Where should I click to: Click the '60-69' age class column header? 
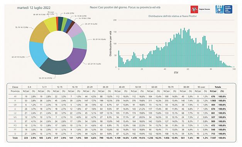pos(154,87)
